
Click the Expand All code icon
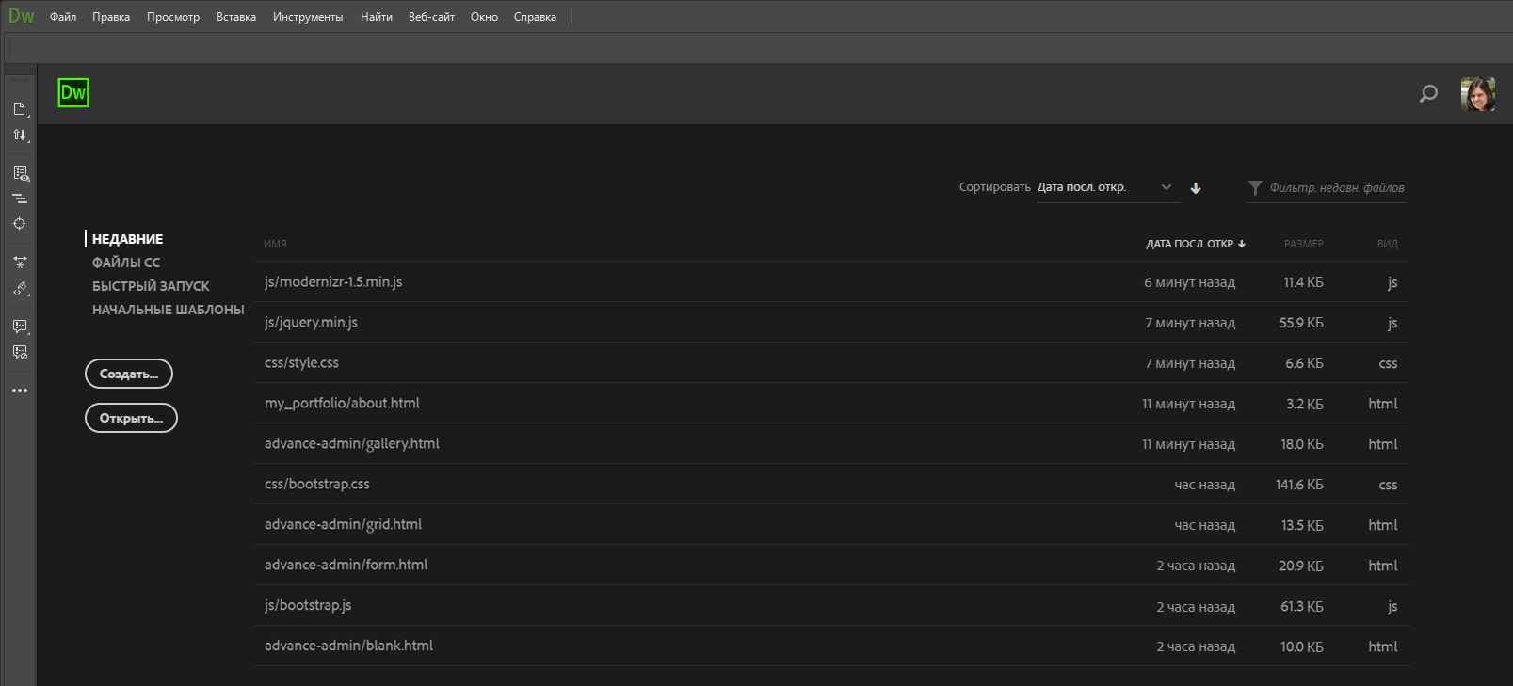[x=20, y=263]
